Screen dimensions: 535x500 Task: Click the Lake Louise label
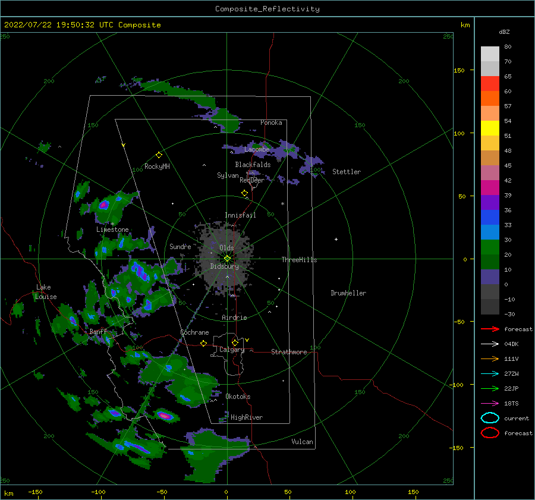pos(46,292)
